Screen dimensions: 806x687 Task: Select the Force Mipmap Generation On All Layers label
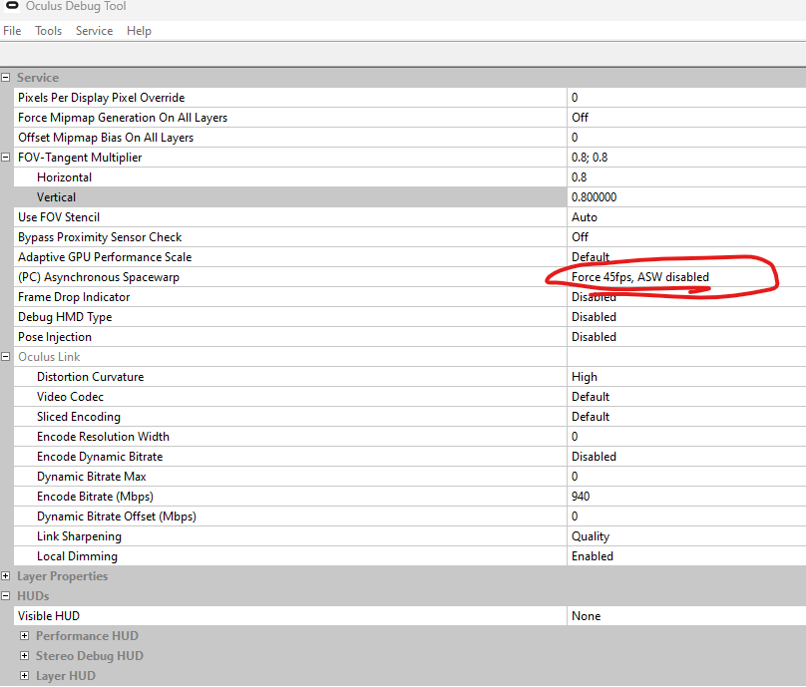coord(123,118)
